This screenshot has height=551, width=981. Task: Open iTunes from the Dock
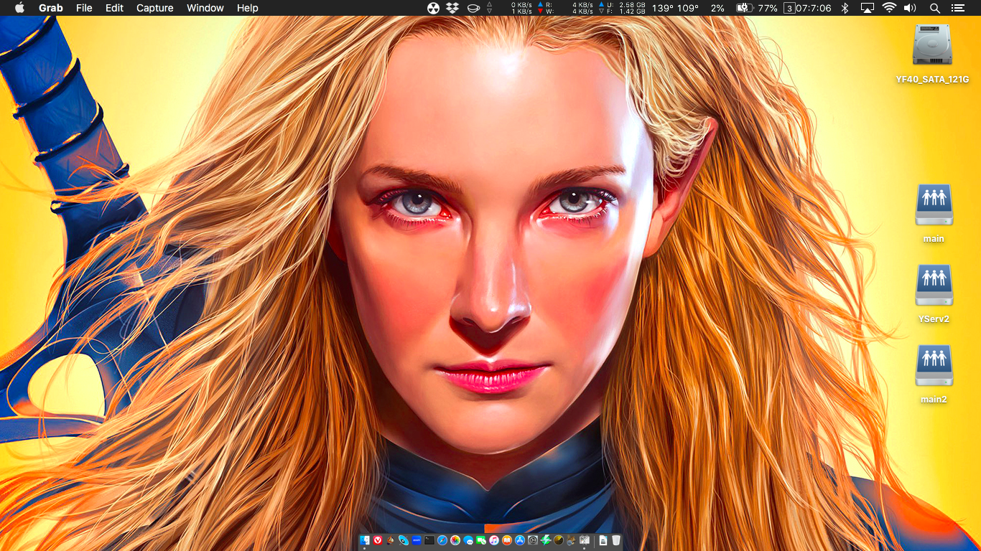(494, 540)
